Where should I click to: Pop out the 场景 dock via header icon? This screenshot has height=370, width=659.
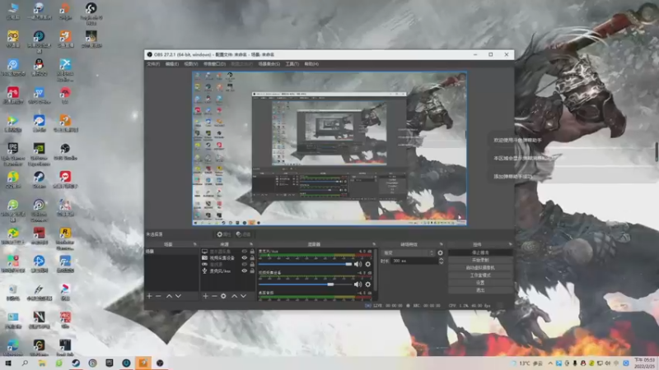coord(194,244)
